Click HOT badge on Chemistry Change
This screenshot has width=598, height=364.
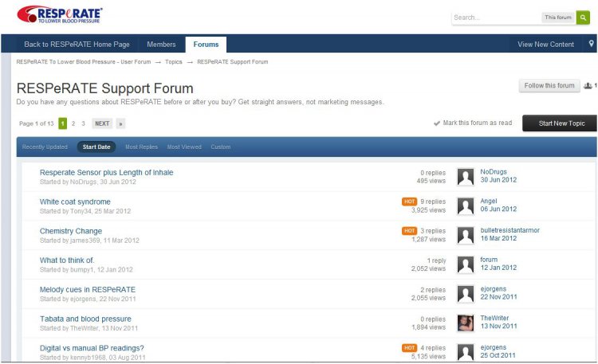tap(409, 231)
